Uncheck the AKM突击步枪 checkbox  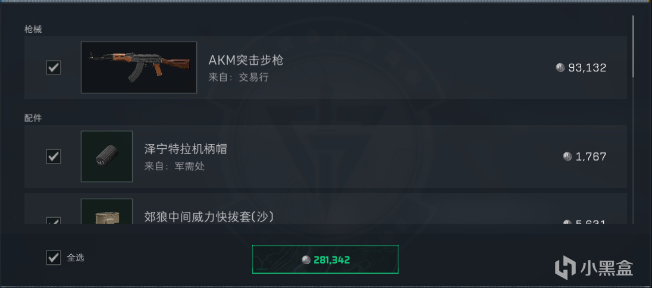click(53, 67)
